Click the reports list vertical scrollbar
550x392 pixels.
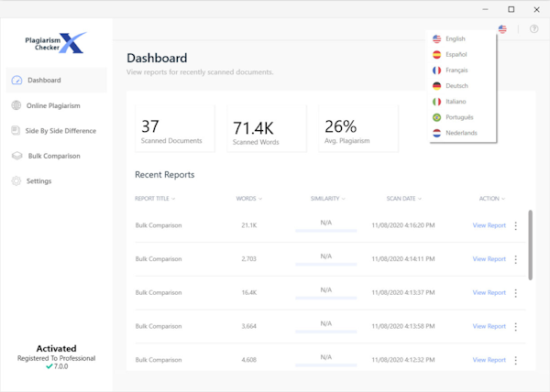[530, 244]
